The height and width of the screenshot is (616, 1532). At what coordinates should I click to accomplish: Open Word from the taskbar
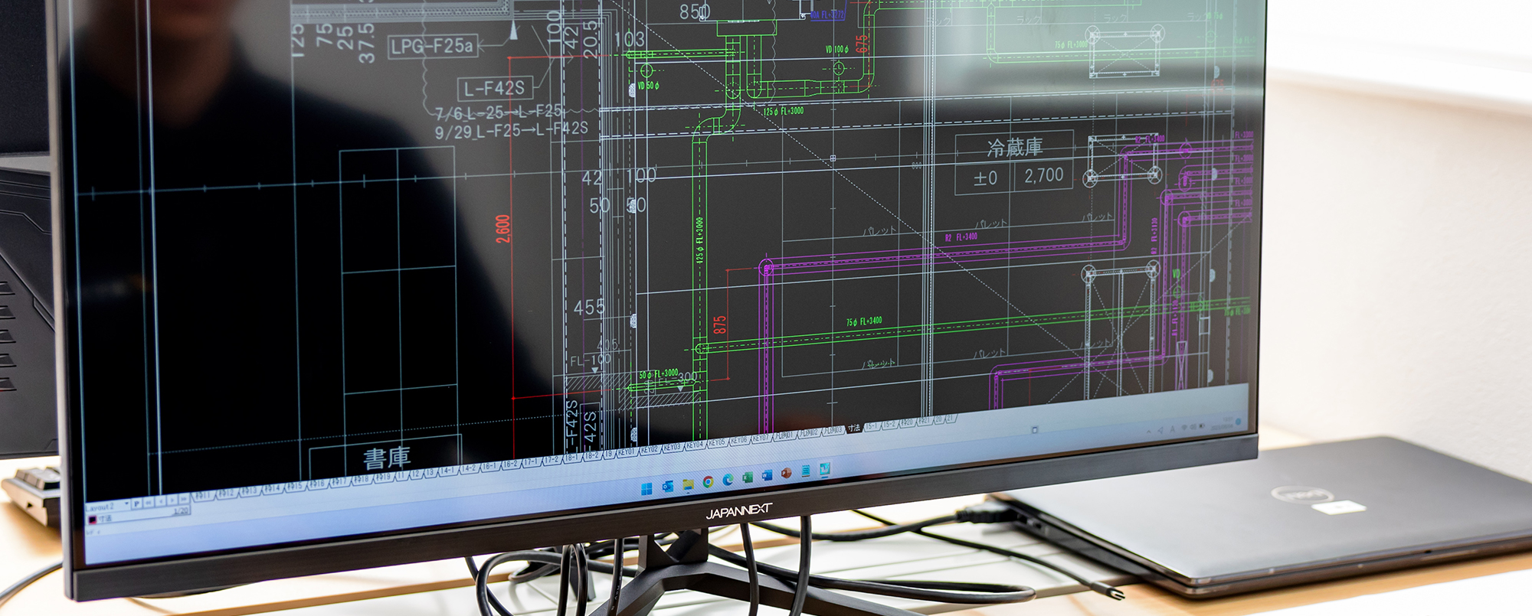767,476
